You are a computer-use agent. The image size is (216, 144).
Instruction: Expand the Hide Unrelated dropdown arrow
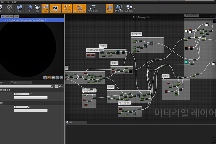101,8
